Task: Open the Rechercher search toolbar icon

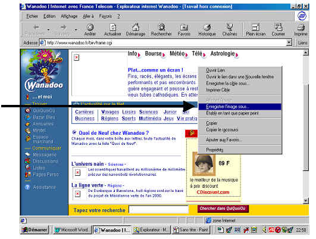Action: 161,27
